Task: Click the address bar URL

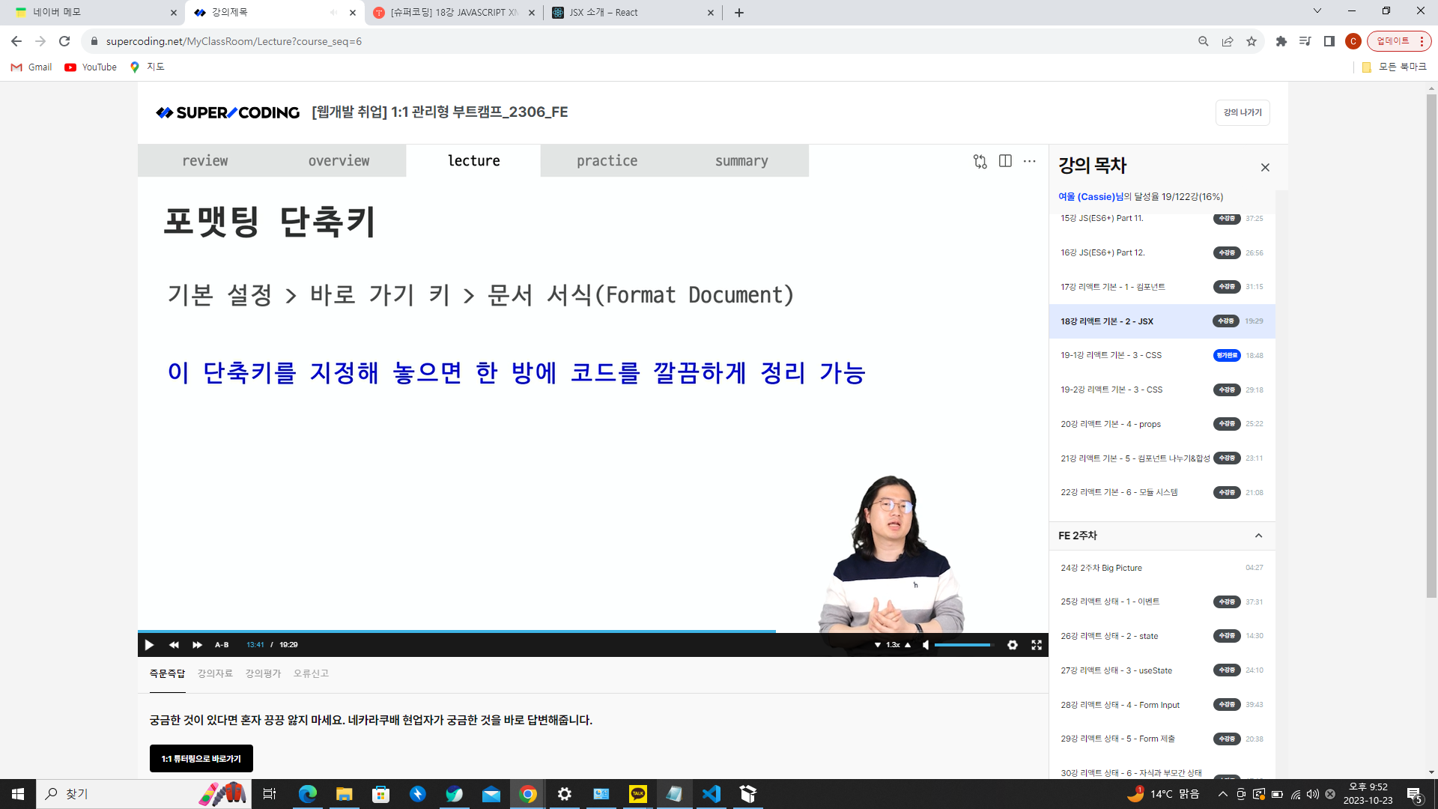Action: 234,41
